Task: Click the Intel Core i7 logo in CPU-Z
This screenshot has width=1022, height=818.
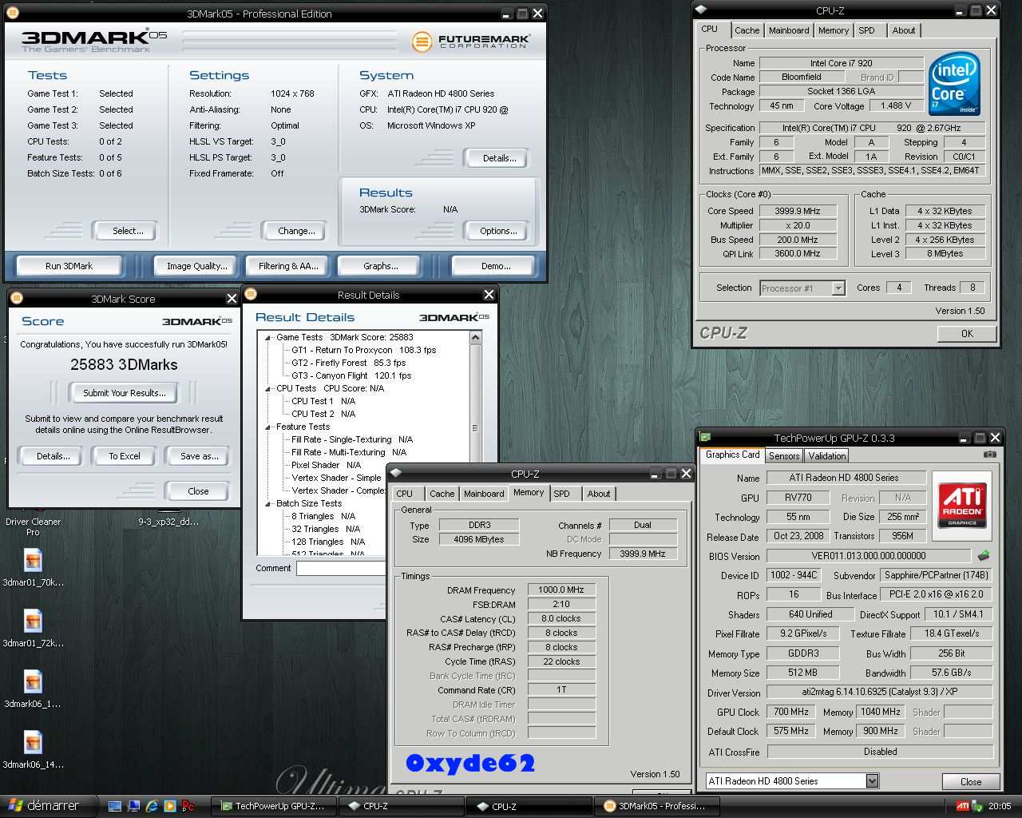Action: (x=954, y=84)
